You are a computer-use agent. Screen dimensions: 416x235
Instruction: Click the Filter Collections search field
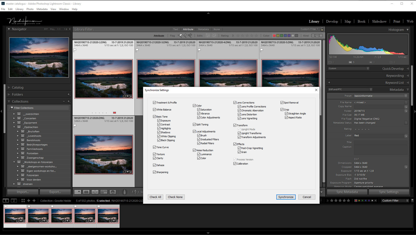[x=39, y=108]
